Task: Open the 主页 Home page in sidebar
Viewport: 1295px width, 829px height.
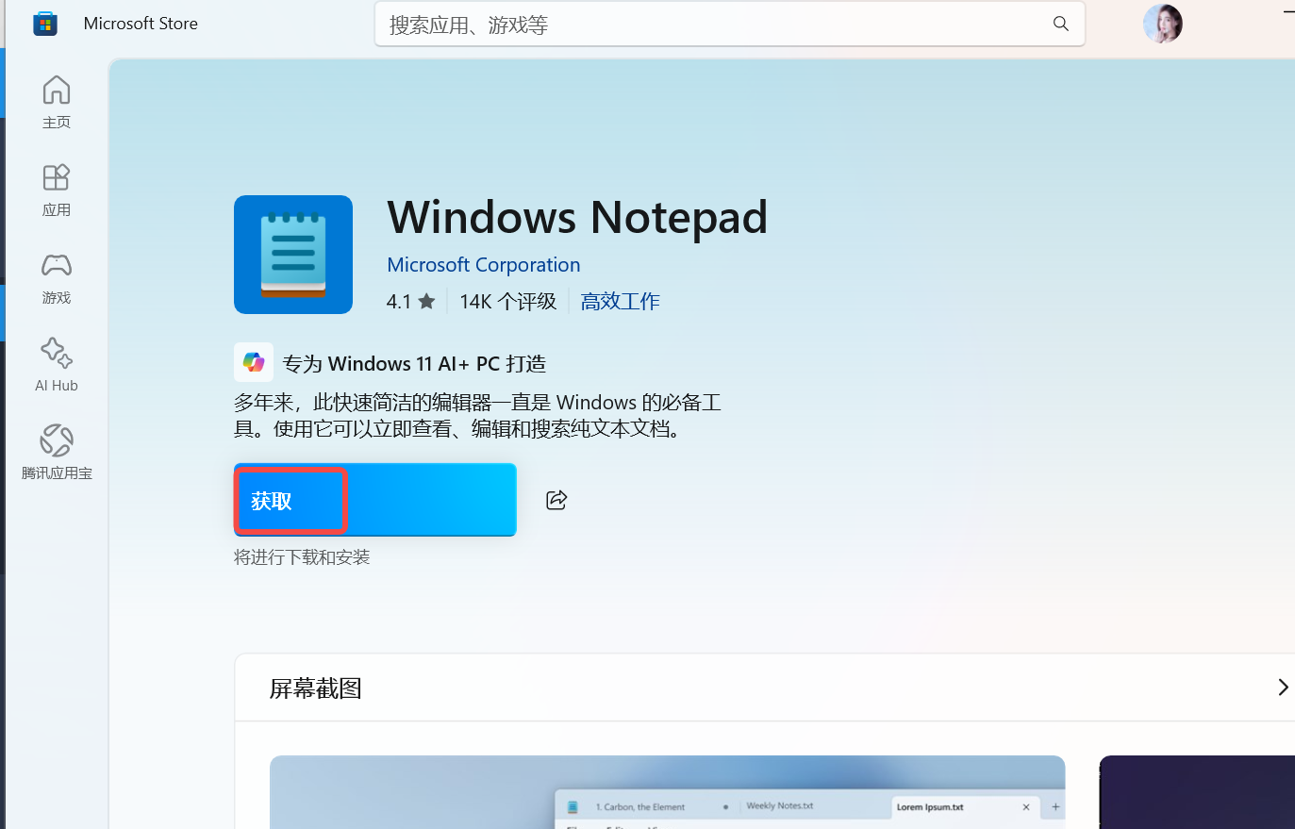Action: pyautogui.click(x=57, y=101)
